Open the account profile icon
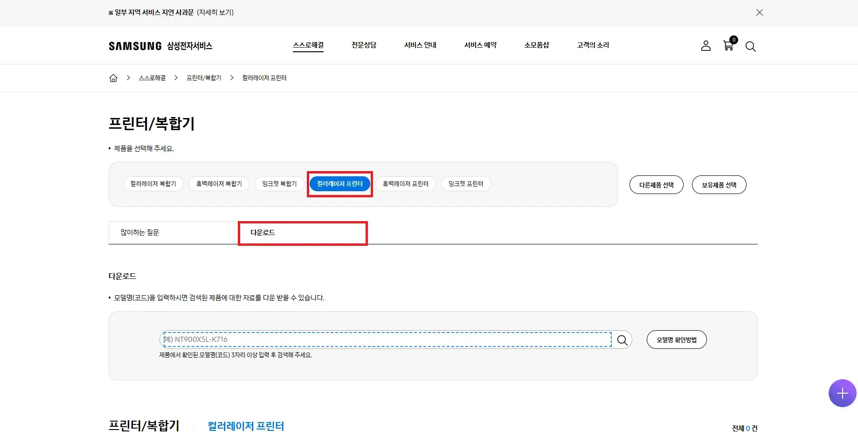This screenshot has height=444, width=858. (706, 46)
